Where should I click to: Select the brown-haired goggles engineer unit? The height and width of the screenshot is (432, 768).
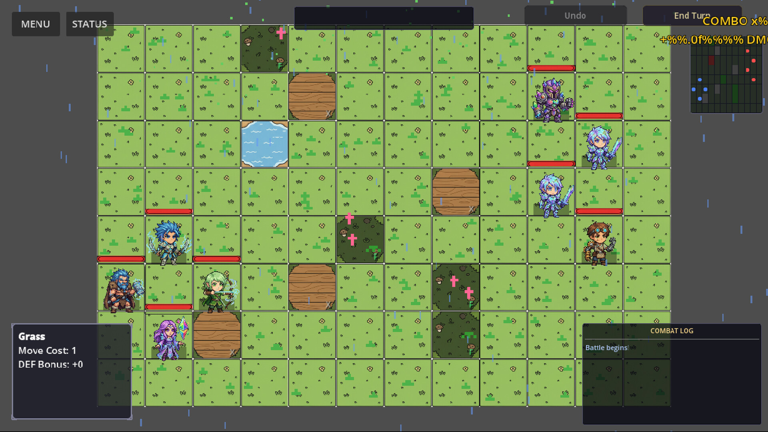599,242
